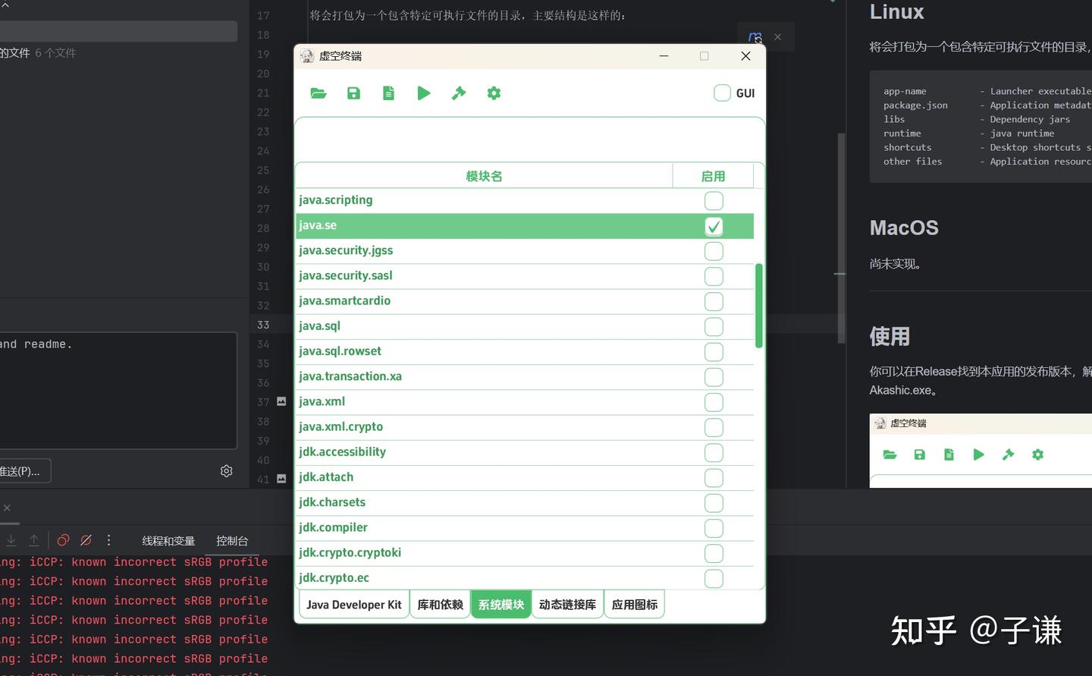Click the editor vertical scrollbar

[x=840, y=239]
